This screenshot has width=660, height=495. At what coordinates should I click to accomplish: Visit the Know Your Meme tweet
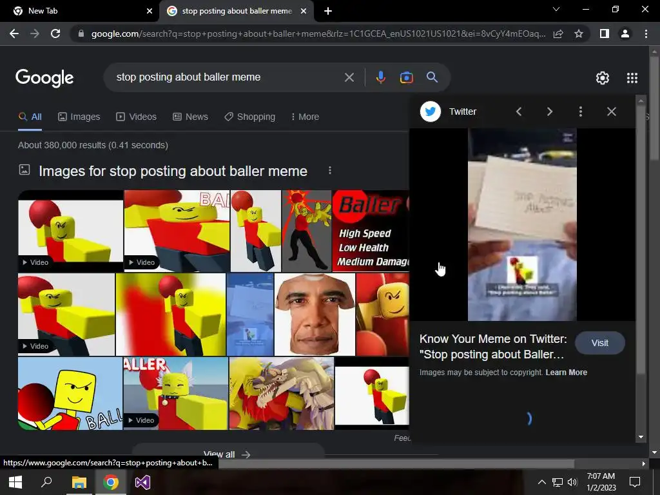(x=599, y=343)
